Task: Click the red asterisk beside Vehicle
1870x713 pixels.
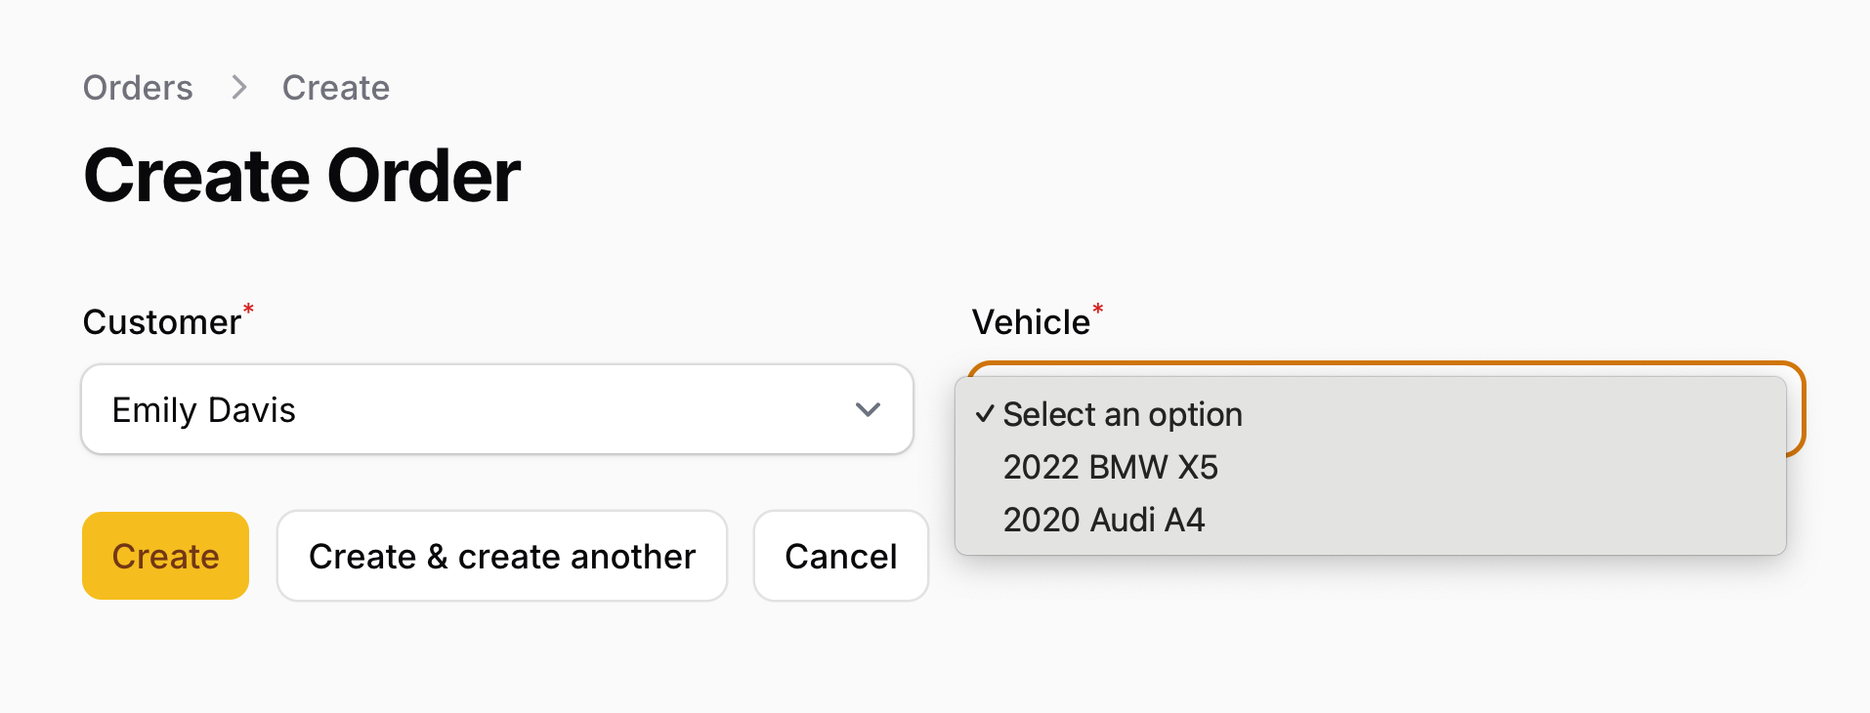Action: [1097, 310]
